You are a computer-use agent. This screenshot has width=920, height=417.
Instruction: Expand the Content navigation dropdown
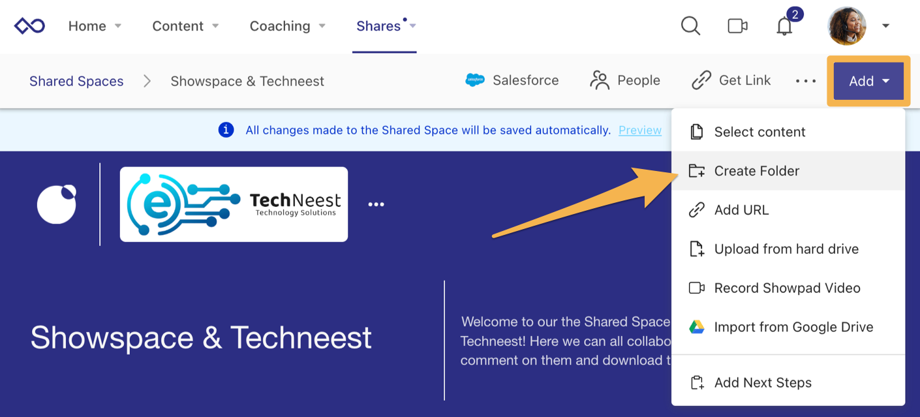pos(215,26)
